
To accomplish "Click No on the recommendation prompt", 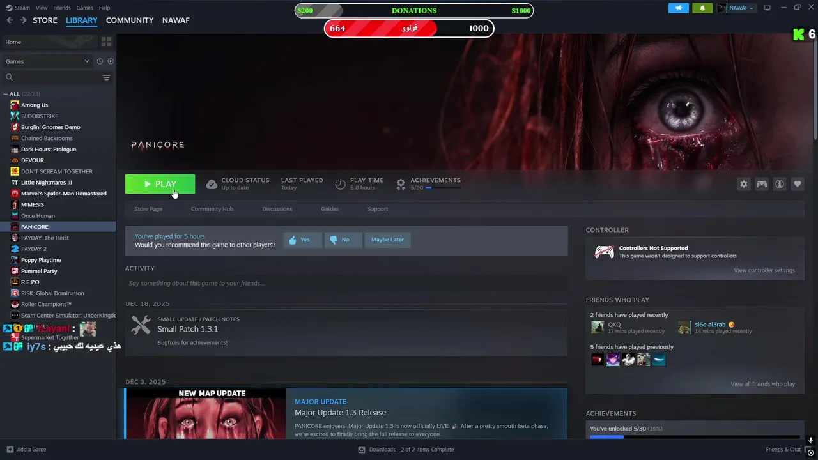I will click(x=343, y=240).
